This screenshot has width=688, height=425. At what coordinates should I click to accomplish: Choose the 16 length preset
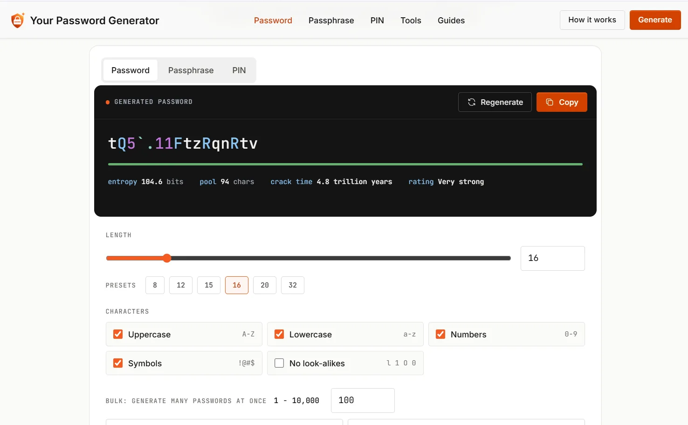pyautogui.click(x=237, y=285)
